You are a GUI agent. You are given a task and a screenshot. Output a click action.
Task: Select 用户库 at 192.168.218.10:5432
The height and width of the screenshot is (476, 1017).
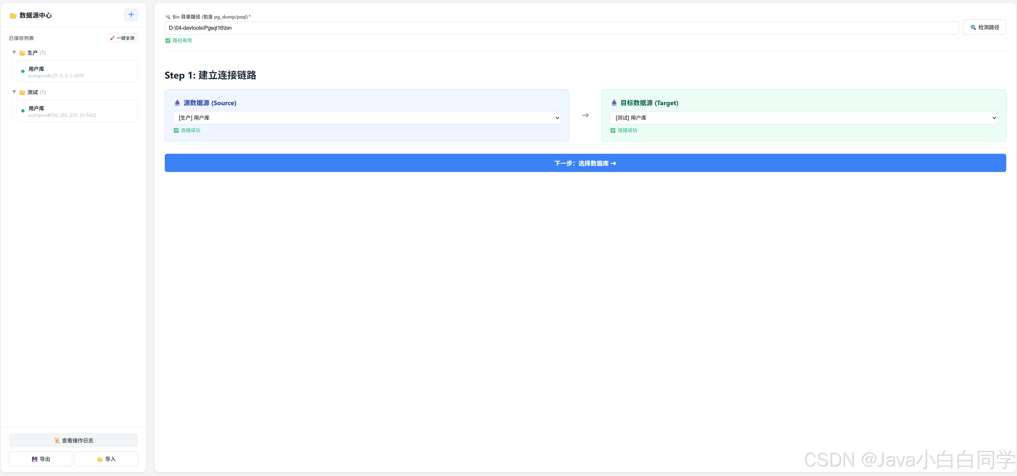[x=77, y=111]
